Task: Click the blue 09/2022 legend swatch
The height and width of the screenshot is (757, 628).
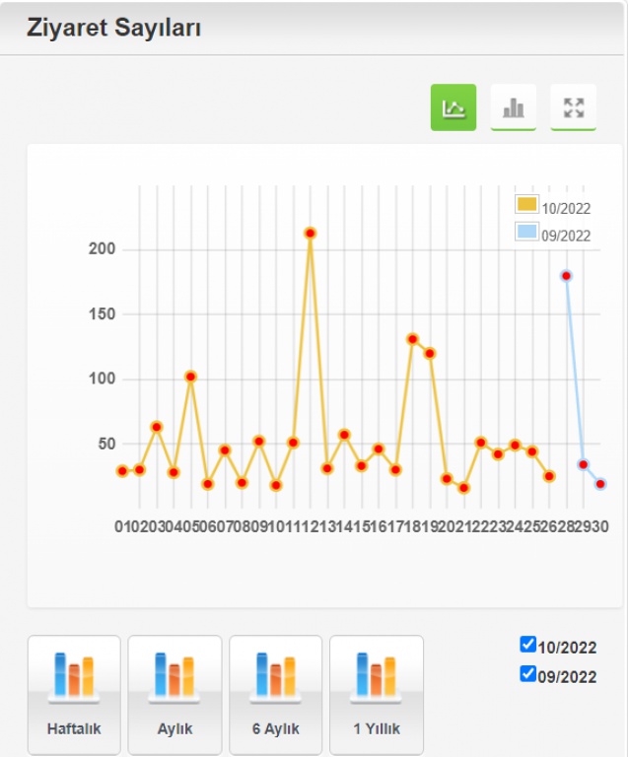Action: point(526,233)
